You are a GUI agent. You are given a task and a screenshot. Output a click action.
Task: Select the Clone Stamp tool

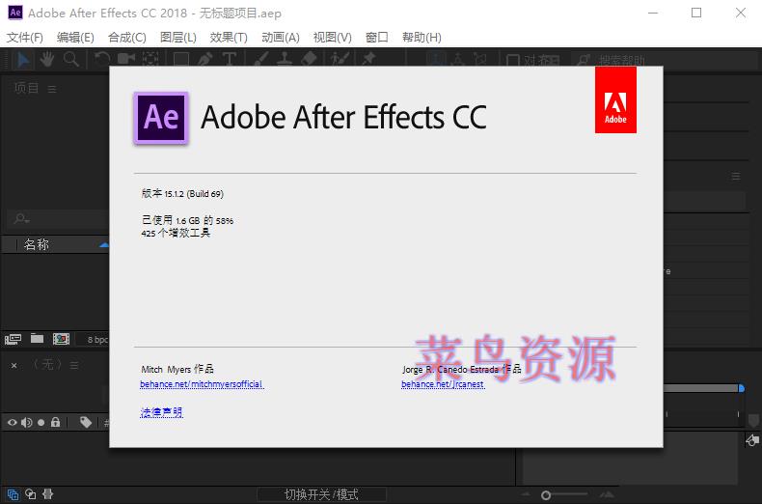click(x=285, y=59)
